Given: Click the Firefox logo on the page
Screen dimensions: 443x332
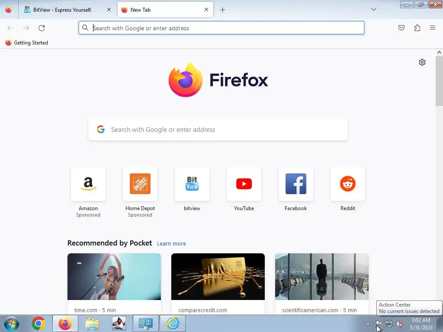Looking at the screenshot, I should point(218,80).
